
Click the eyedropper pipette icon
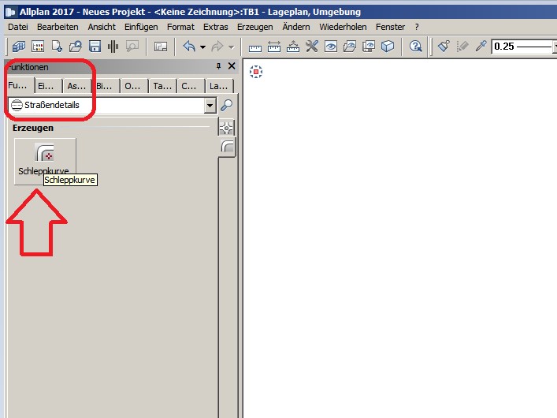480,47
